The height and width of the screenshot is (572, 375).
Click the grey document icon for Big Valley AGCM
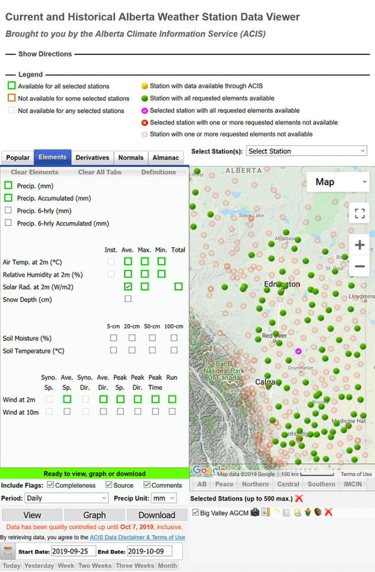(286, 513)
